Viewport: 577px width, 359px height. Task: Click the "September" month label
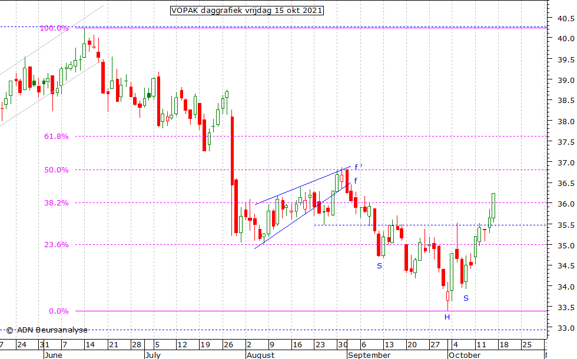click(369, 355)
